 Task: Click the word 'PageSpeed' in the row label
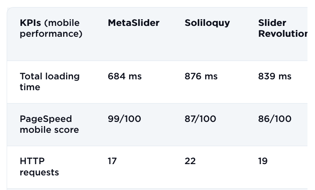point(46,119)
